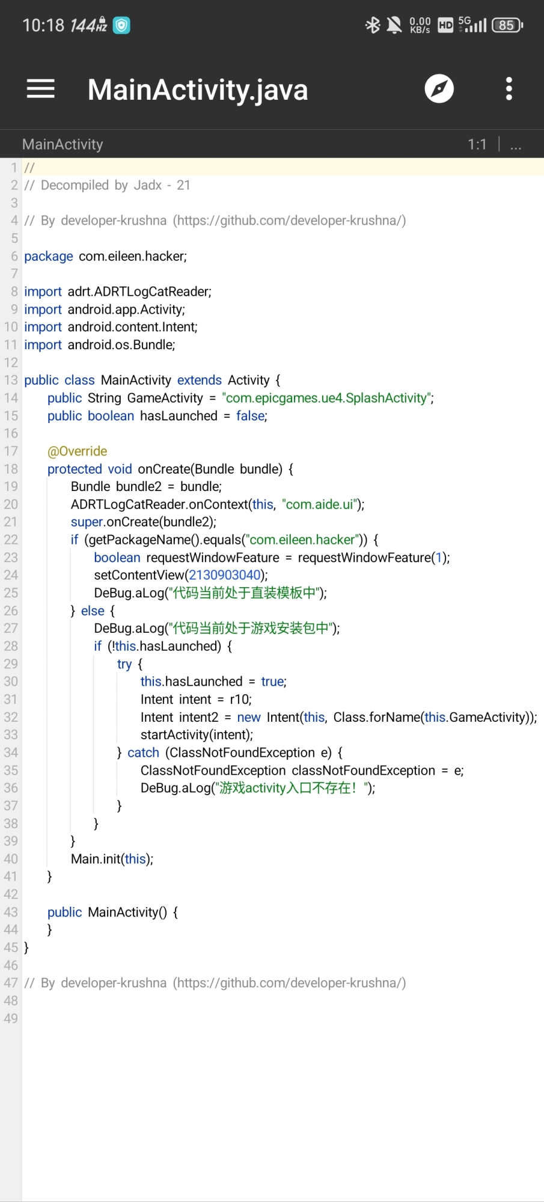Click 'super.onCreate(bundle2);' line
Screen dimensions: 544x1202
pyautogui.click(x=144, y=522)
